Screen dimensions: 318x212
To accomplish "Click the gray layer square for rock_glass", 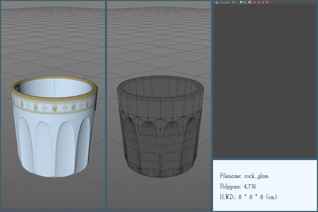I will point(233,2).
